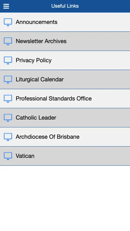Click the monitor icon beside Newsletter Archives
Viewport: 130px width, 231px height.
[8, 41]
